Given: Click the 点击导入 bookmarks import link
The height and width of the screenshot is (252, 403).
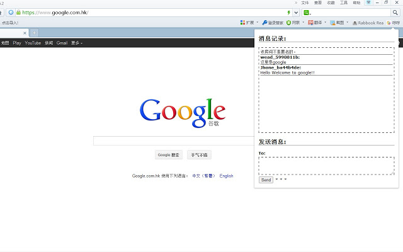Looking at the screenshot, I should 10,23.
